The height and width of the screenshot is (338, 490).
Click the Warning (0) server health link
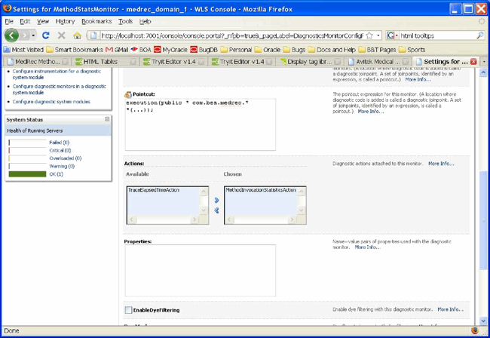coord(62,166)
